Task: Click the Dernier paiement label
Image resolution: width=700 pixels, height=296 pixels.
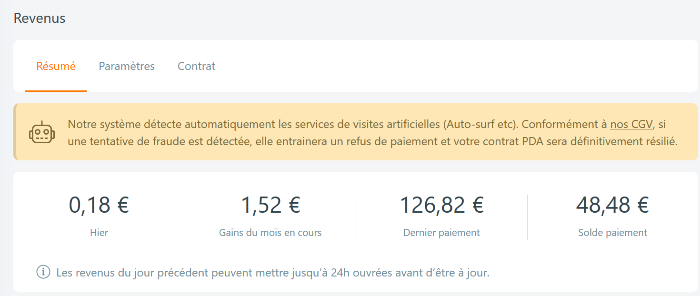Action: pos(441,233)
